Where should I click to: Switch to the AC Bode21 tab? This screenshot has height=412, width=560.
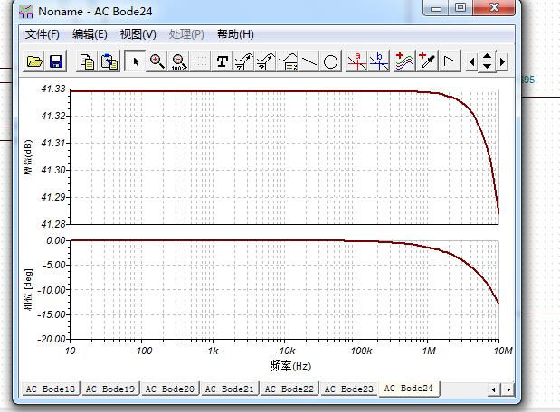pyautogui.click(x=229, y=389)
